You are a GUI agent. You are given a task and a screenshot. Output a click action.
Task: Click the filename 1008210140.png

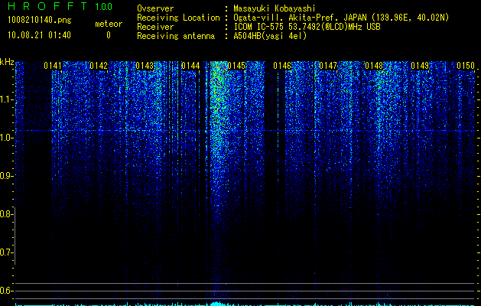(40, 20)
